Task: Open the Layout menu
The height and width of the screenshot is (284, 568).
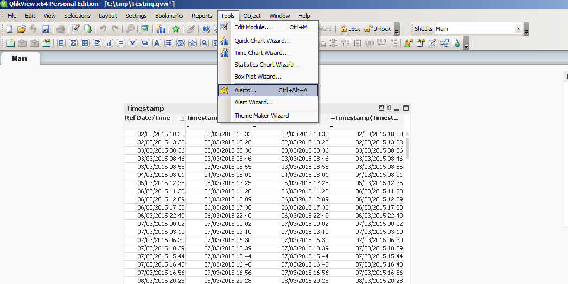Action: 108,16
